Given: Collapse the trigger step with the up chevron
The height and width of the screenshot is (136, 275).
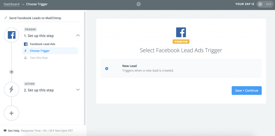Looking at the screenshot, I should tap(78, 36).
